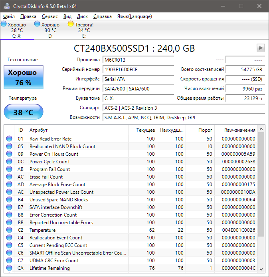Select the C: X: disk tab
Screen dimensions: 269x277
pos(17,30)
